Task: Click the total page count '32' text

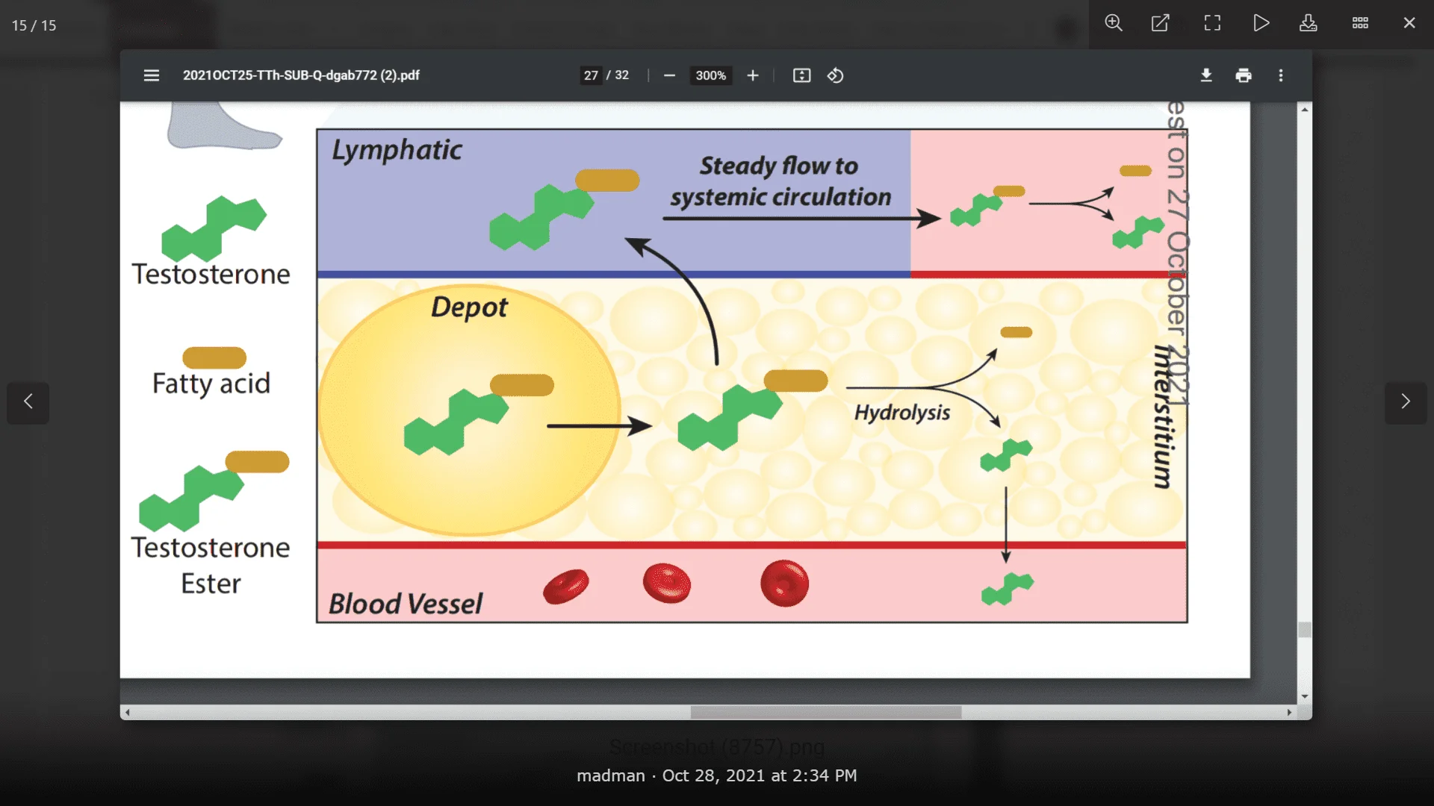Action: [x=621, y=75]
